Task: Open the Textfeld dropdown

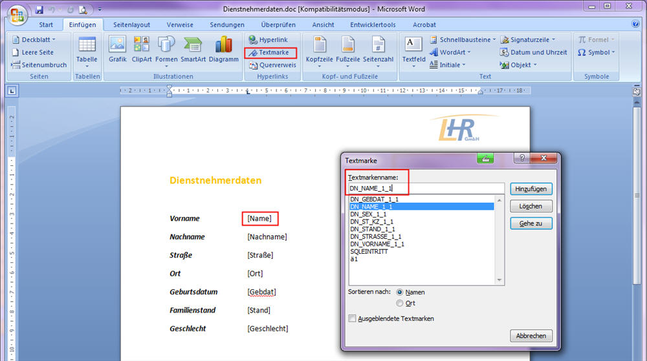Action: point(413,51)
